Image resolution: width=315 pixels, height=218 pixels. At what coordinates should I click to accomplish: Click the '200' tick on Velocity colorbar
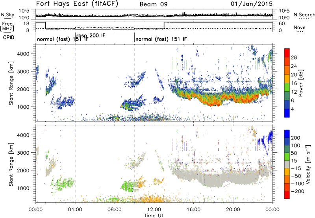[295, 138]
